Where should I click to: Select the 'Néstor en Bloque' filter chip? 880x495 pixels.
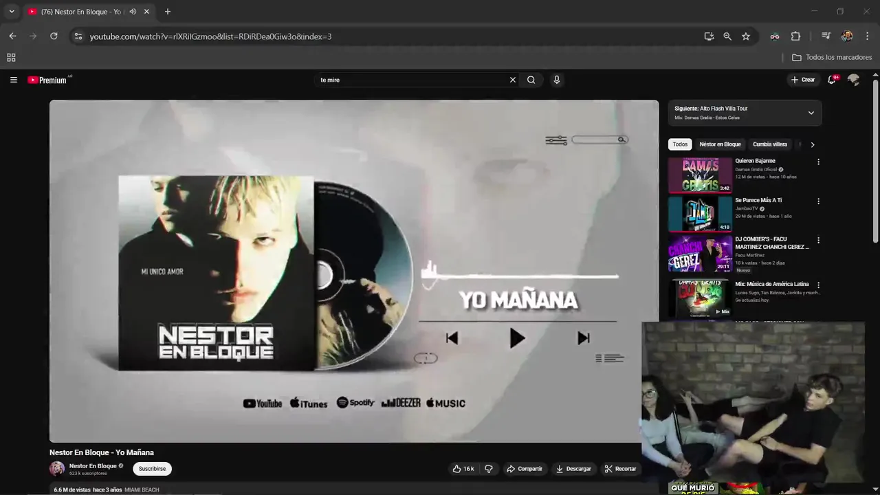coord(720,144)
